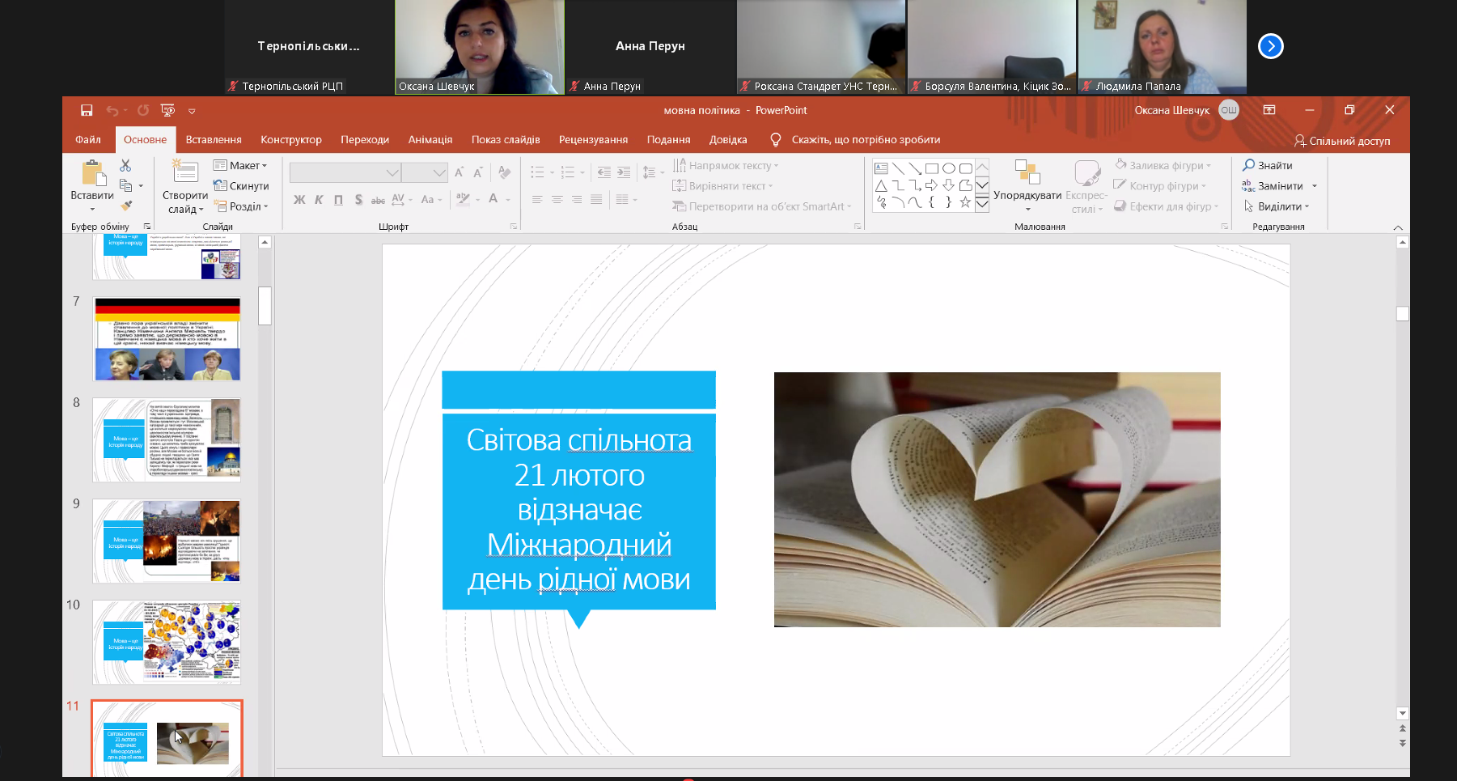
Task: Select the Format Painter brush icon
Action: [x=125, y=206]
